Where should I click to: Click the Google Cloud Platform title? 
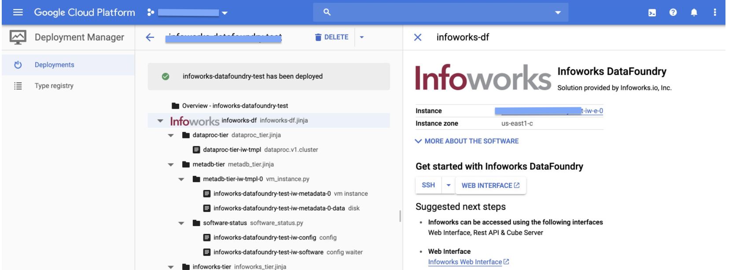(85, 12)
